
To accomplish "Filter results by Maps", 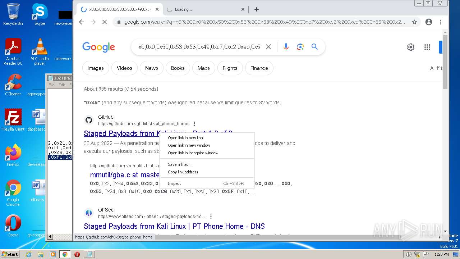I will 203,68.
